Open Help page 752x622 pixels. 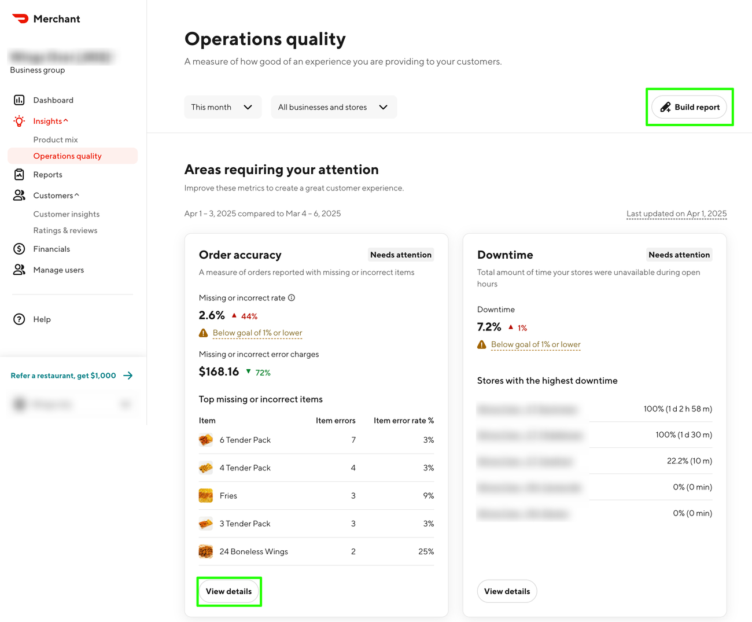[42, 319]
